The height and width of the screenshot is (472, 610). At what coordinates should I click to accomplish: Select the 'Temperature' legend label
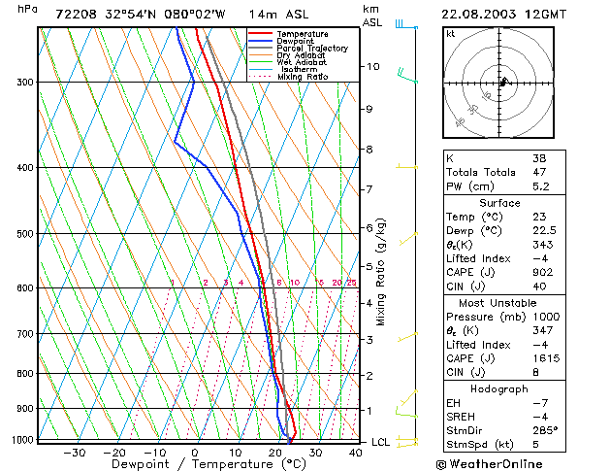pos(303,34)
